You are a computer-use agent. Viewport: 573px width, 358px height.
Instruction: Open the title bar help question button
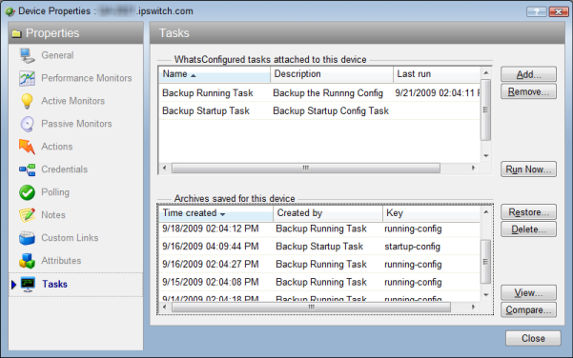(x=537, y=11)
